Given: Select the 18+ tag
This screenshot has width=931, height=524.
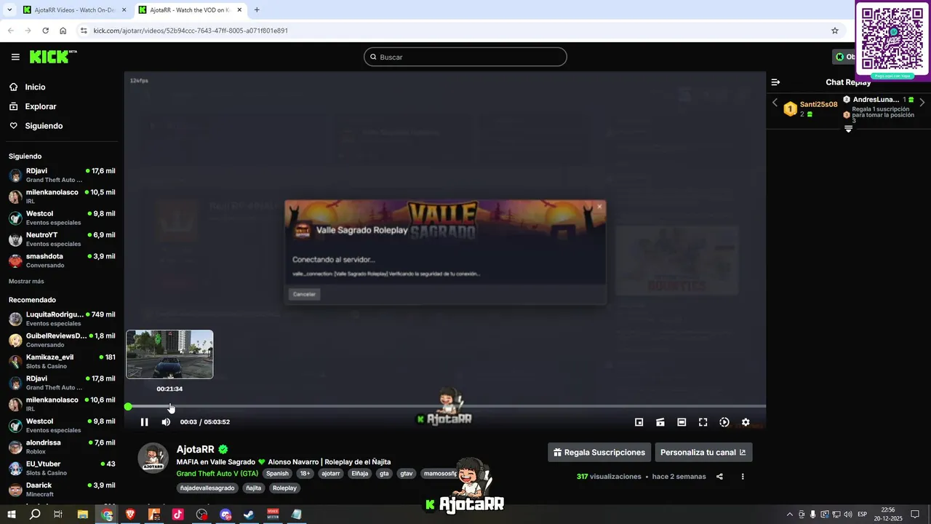Looking at the screenshot, I should [x=305, y=474].
